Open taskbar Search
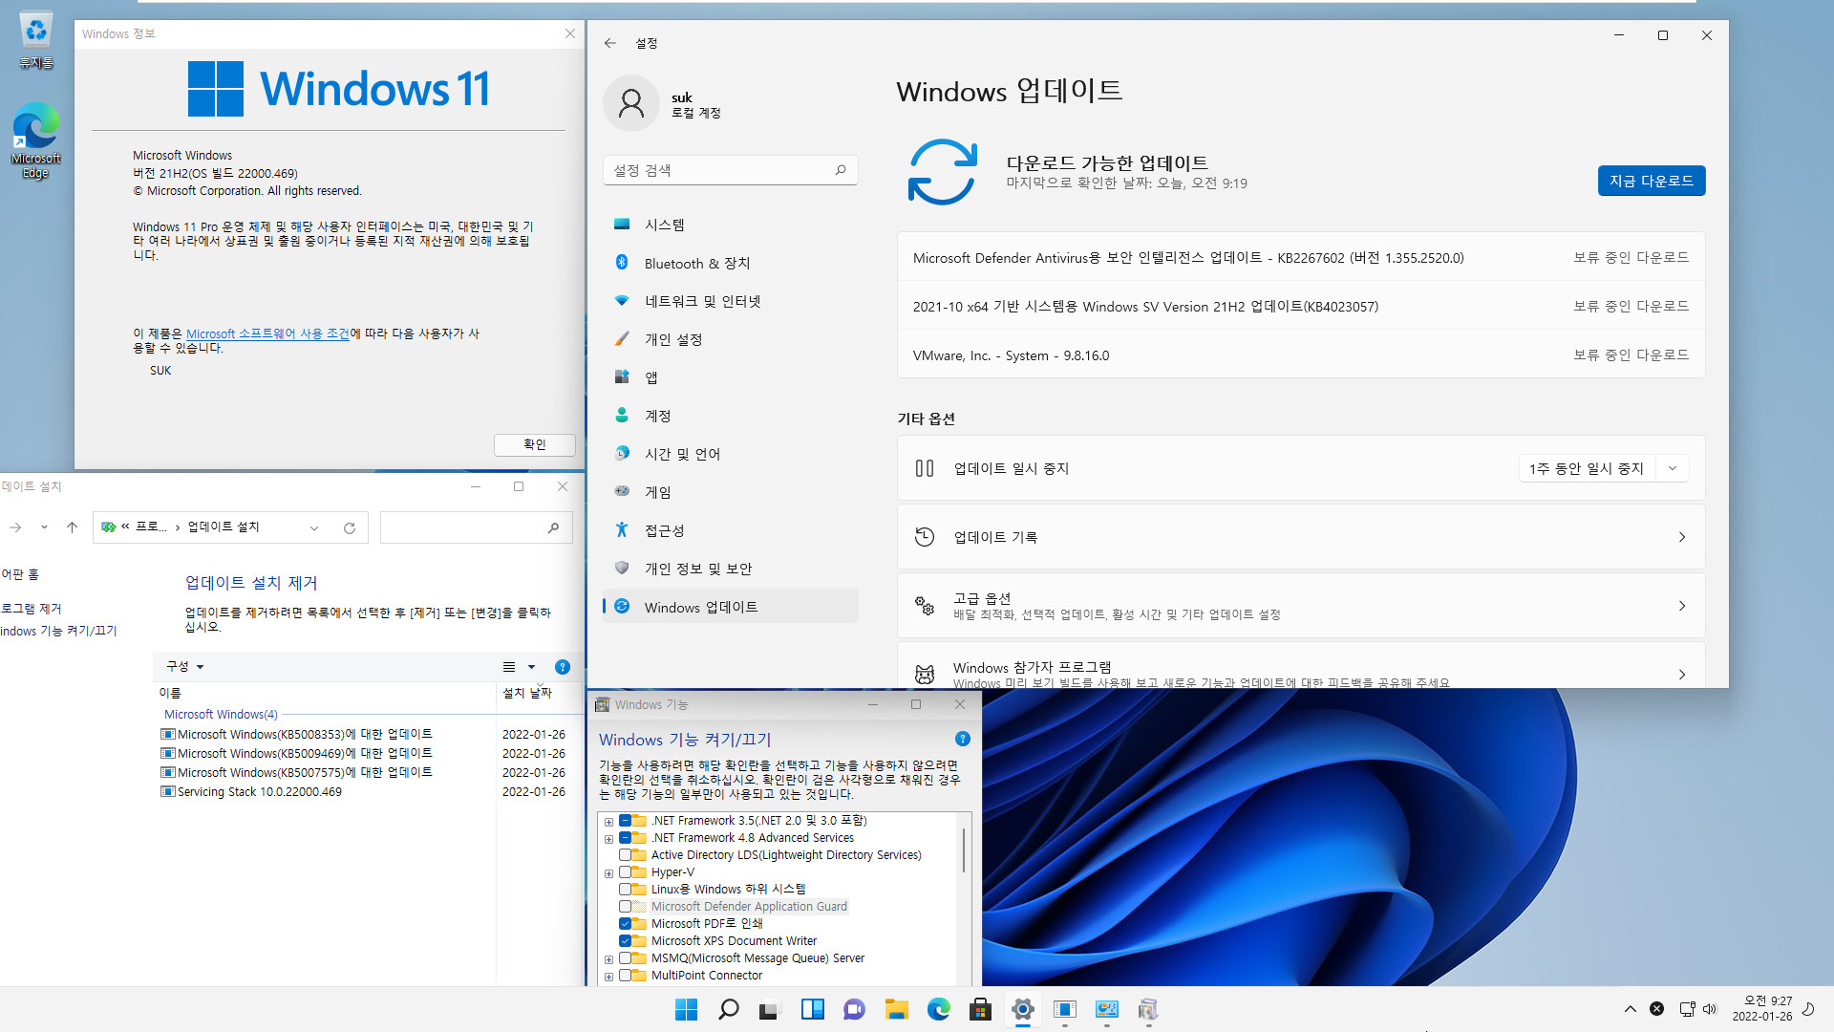The width and height of the screenshot is (1834, 1032). (728, 1009)
